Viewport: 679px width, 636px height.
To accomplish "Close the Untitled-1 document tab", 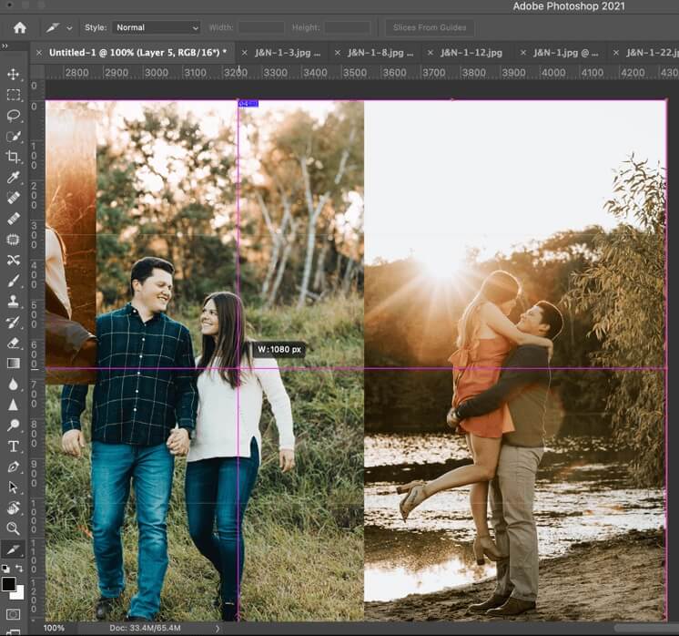I will (39, 53).
